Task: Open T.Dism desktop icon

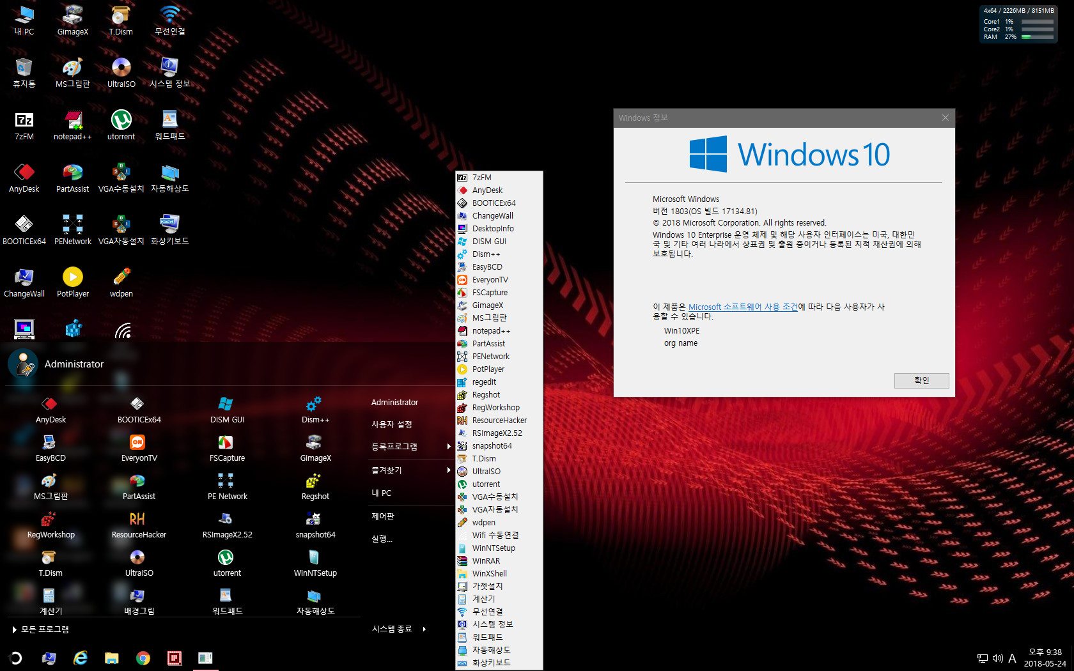Action: tap(121, 20)
